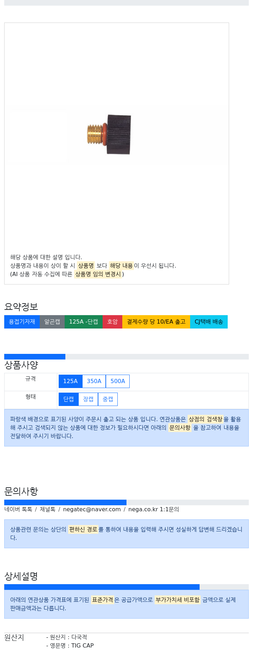The width and height of the screenshot is (253, 650).
Task: Choose the 단캡 shape option
Action: pos(69,399)
